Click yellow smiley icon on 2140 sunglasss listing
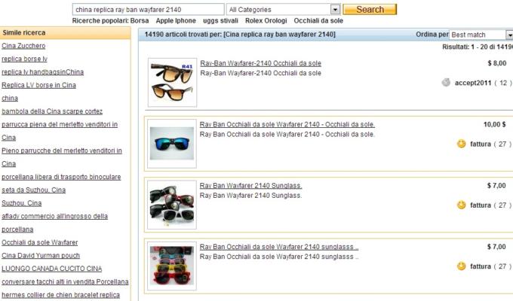Screen dimensions: 513x301 pyautogui.click(x=461, y=266)
